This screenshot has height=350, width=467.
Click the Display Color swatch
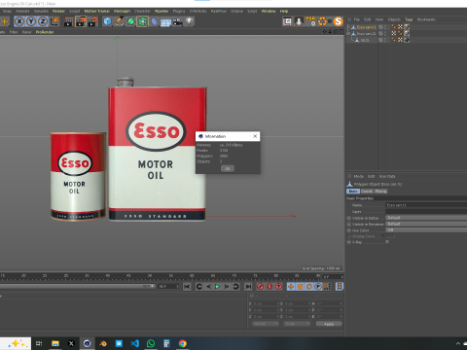tap(390, 236)
